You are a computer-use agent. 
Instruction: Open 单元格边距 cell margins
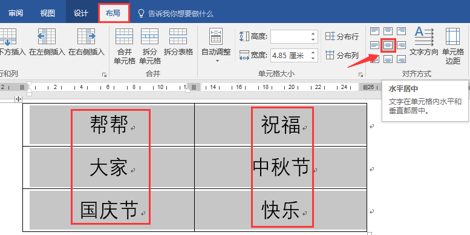click(452, 46)
